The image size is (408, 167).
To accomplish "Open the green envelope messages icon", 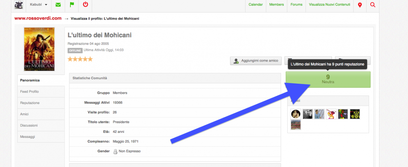I will click(58, 5).
